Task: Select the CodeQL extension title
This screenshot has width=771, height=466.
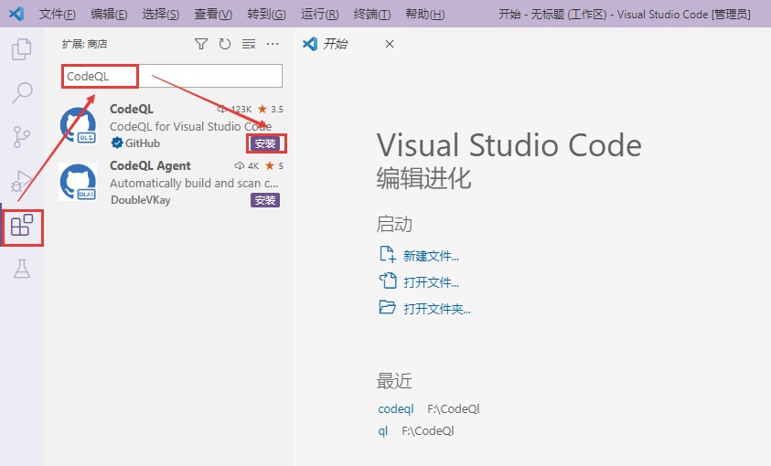Action: pyautogui.click(x=132, y=109)
